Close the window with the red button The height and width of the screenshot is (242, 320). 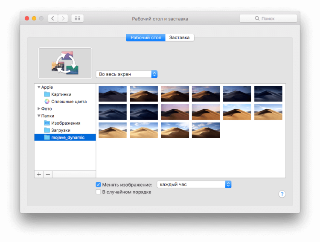click(27, 18)
